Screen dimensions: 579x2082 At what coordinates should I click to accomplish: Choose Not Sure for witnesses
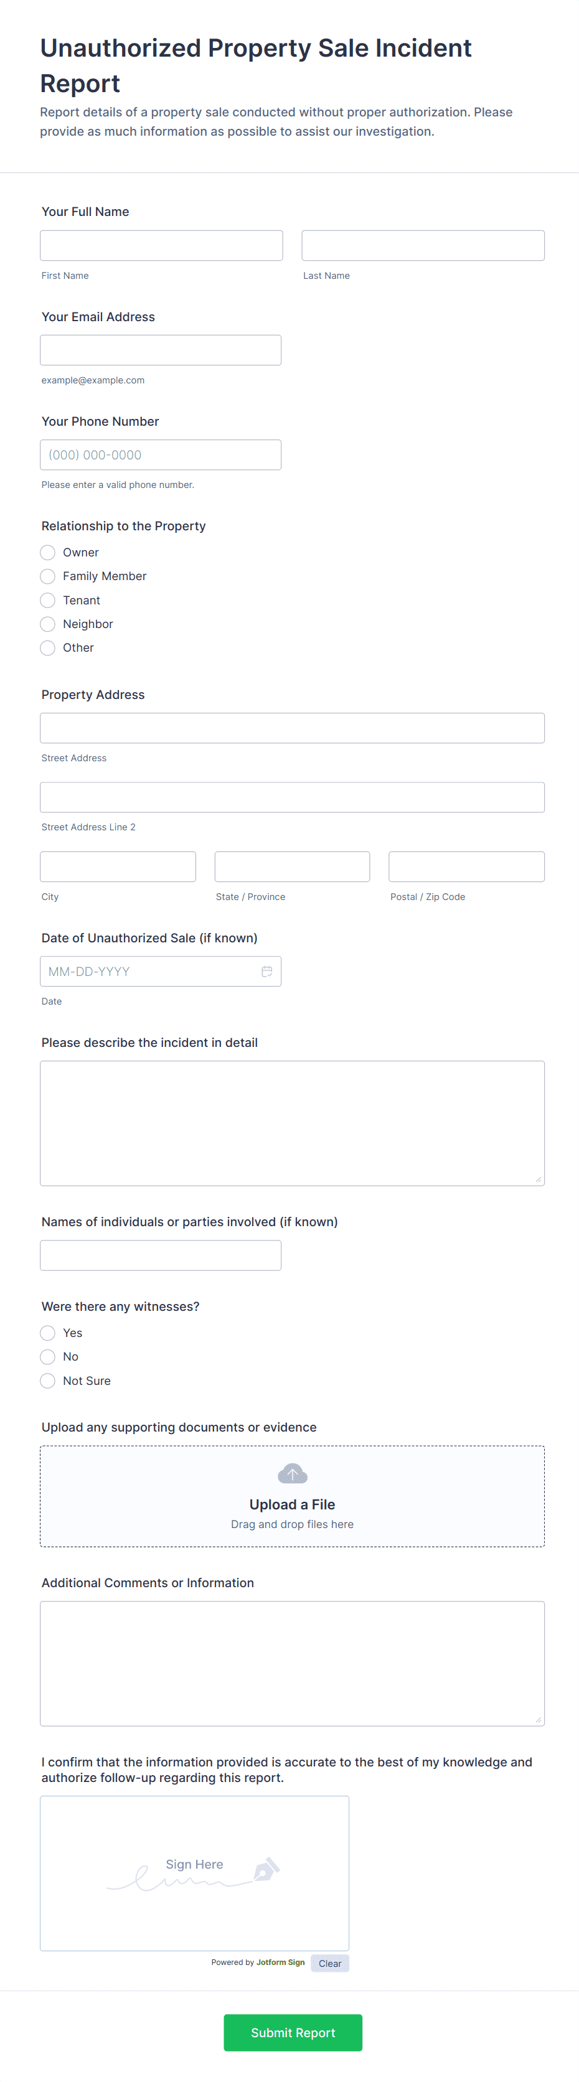(x=48, y=1381)
